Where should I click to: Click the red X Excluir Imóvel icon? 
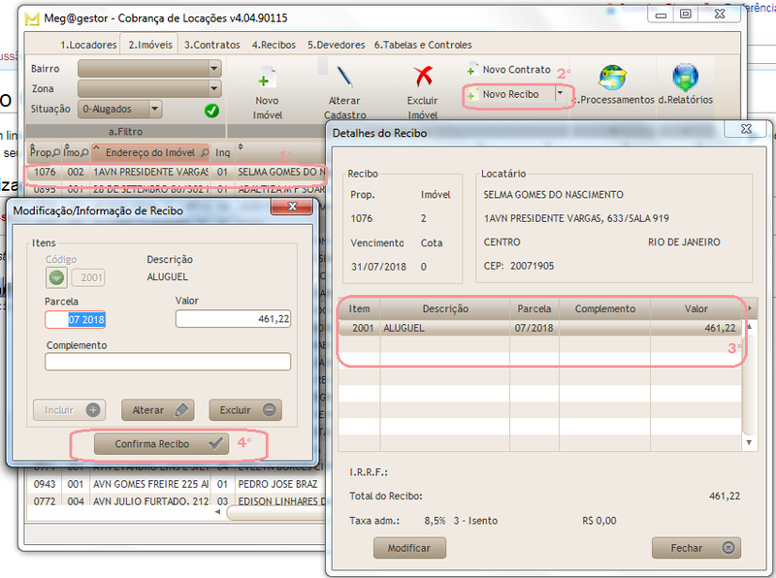tap(423, 78)
